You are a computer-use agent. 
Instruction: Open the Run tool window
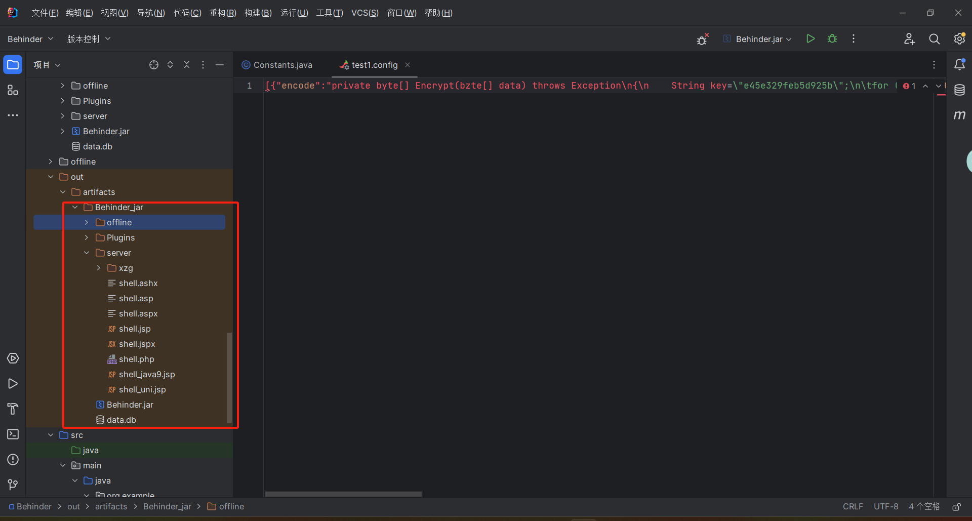(13, 384)
